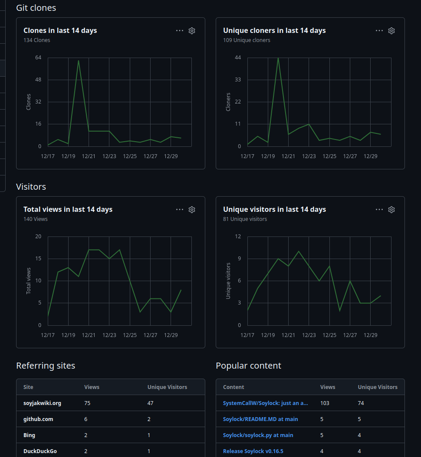Click the soyjakwiki.org referring site row
Screen dimensions: 421x457
pyautogui.click(x=42, y=403)
